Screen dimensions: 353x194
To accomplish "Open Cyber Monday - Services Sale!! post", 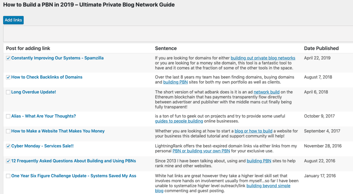I will (42, 146).
